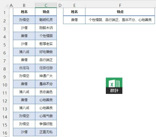Screen dimensions: 156x137
Task: Select cell 正直无私 in row 16
Action: coord(46,132)
